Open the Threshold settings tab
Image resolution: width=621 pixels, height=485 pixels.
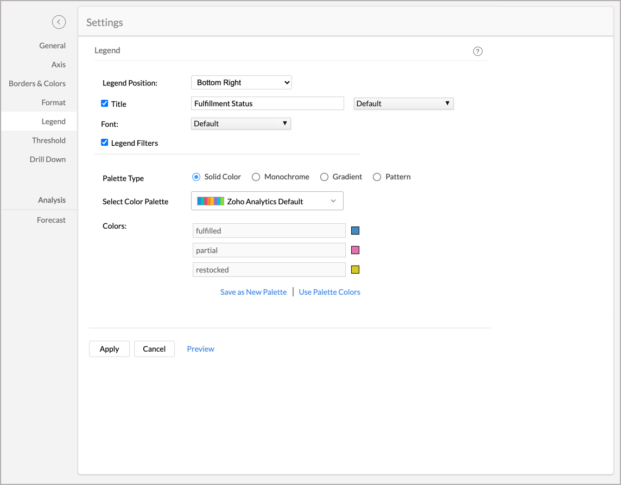pyautogui.click(x=48, y=140)
